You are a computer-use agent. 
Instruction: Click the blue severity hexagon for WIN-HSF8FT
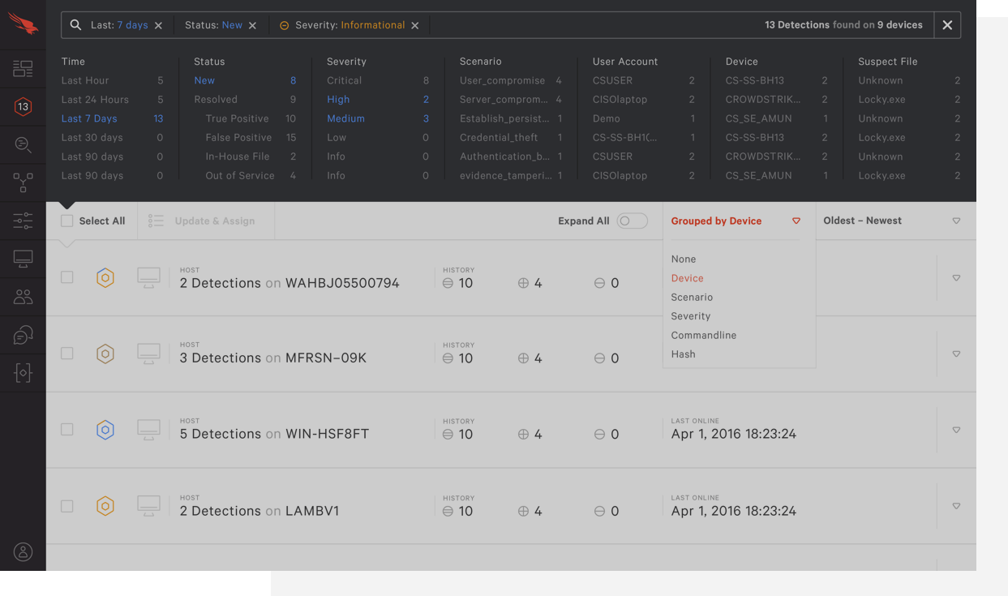[105, 430]
